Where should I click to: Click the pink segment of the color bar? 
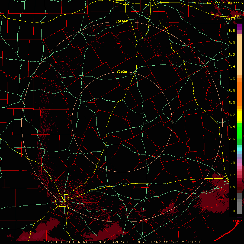[x=239, y=164]
